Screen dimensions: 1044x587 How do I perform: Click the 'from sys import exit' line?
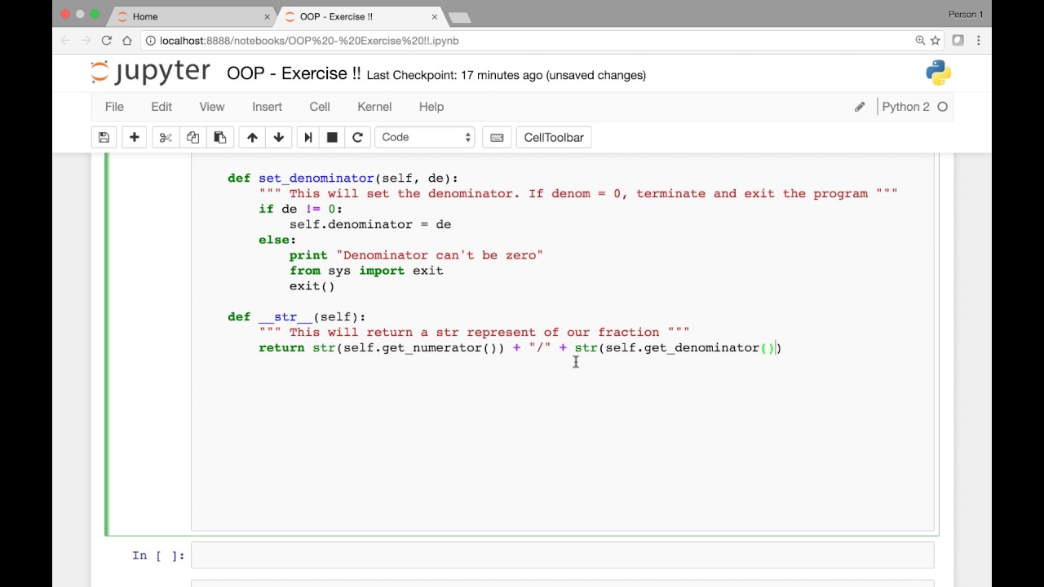click(x=366, y=271)
